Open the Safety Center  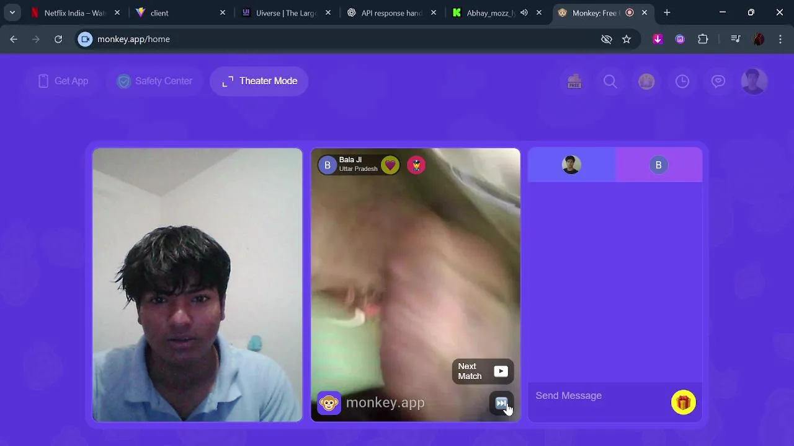tap(155, 81)
